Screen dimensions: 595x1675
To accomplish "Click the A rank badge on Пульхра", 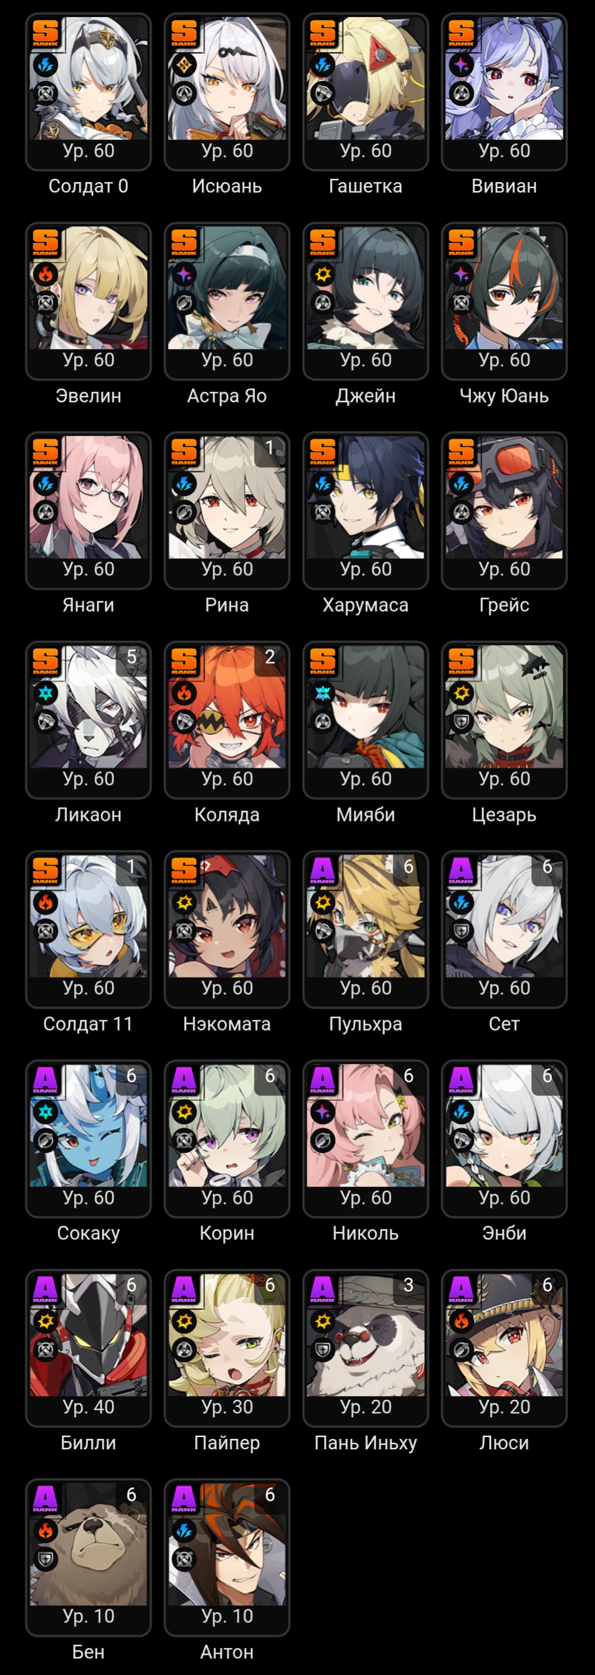I will coord(322,870).
